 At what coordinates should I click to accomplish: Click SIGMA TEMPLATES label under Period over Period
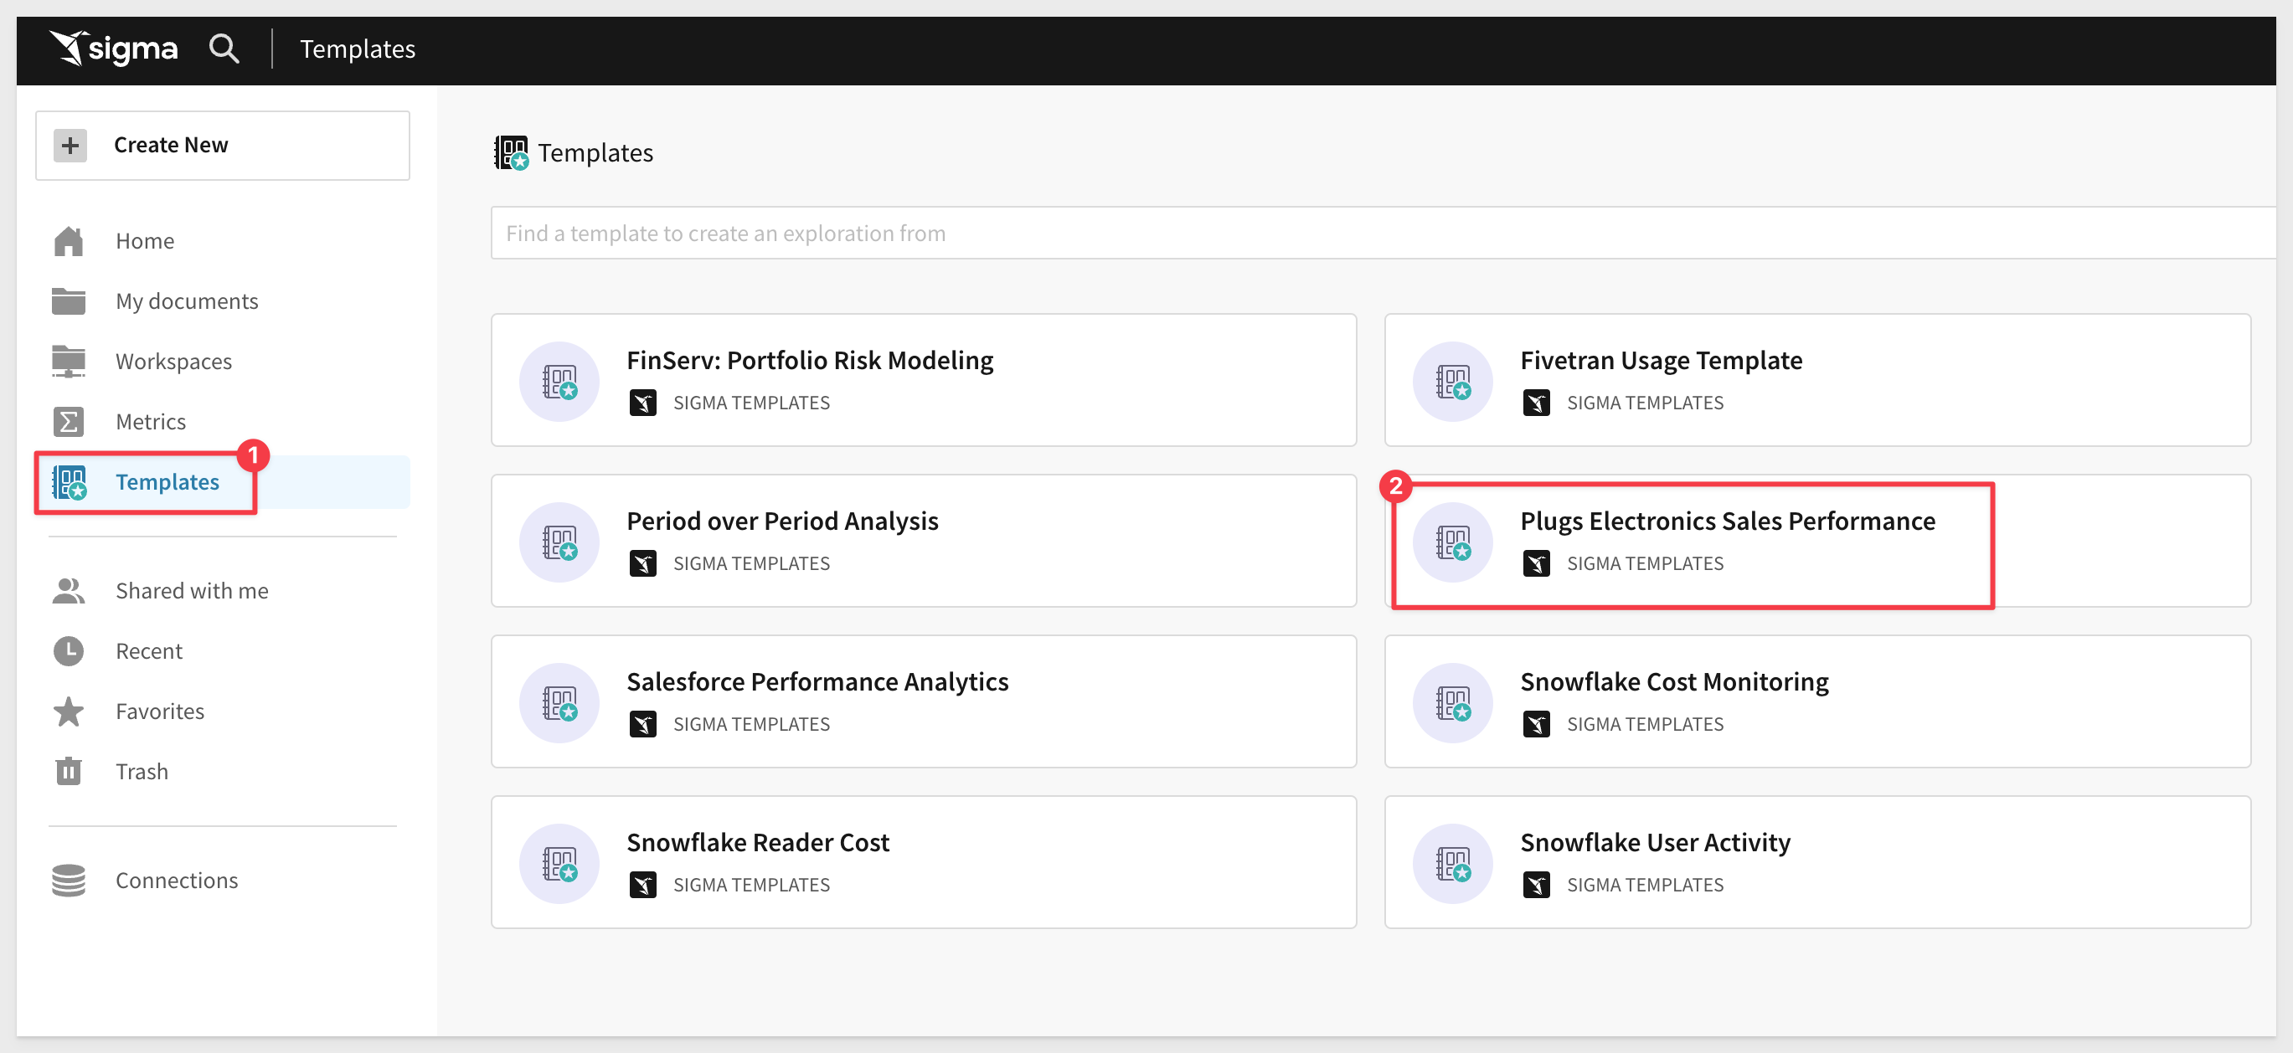(x=751, y=564)
